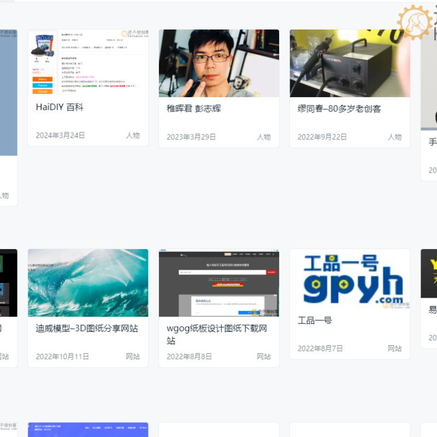This screenshot has height=437, width=437.
Task: Open 稚晖君 彭志辉 photo thumbnail
Action: point(219,63)
